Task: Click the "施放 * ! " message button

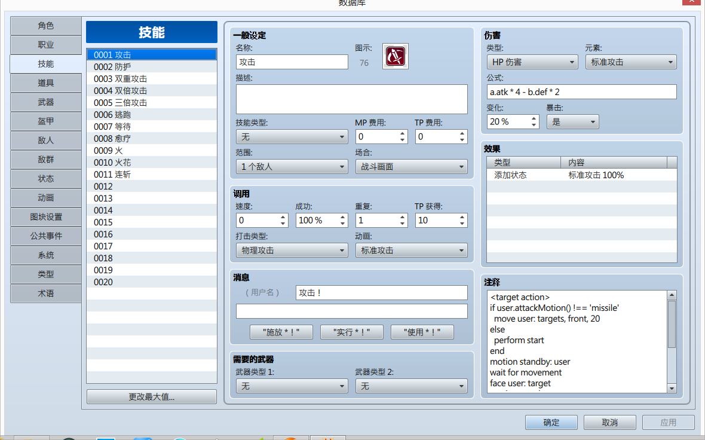Action: click(281, 332)
